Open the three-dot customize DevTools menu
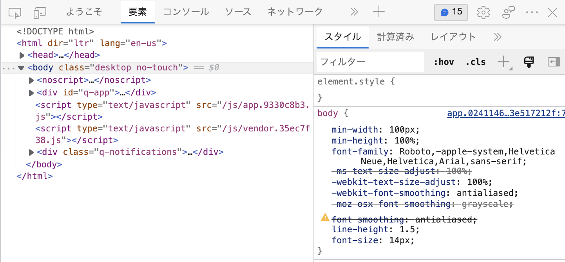Image resolution: width=565 pixels, height=262 pixels. click(x=532, y=12)
